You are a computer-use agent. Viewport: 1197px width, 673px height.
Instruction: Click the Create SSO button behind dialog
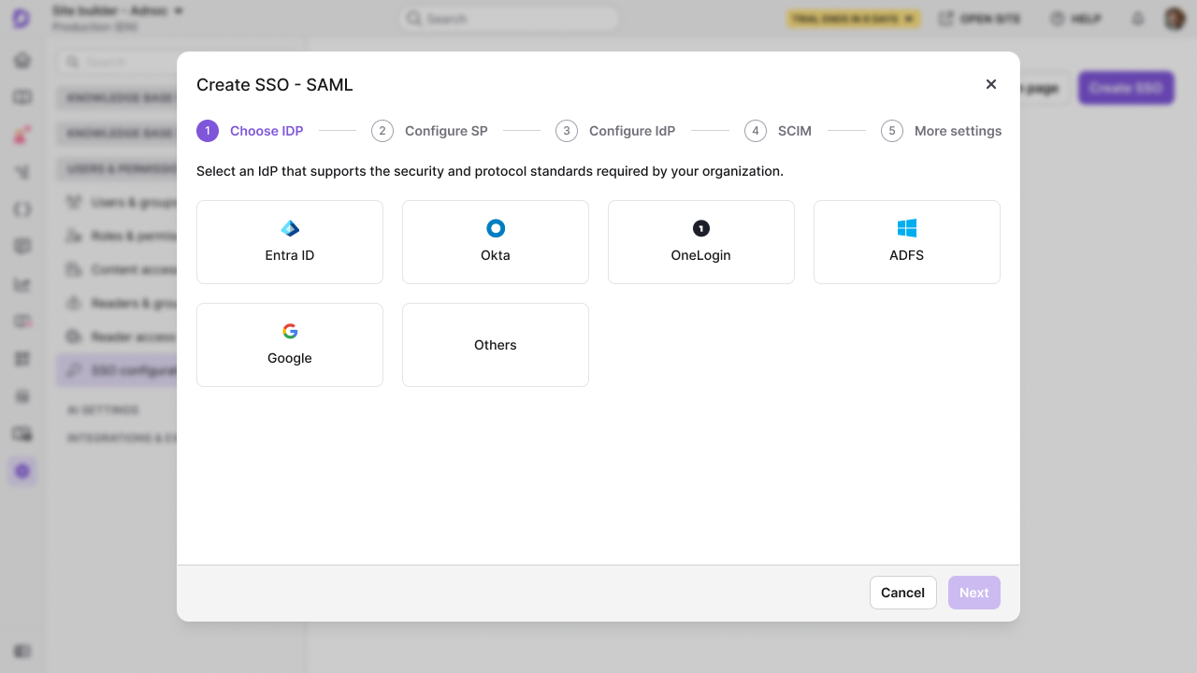[x=1126, y=88]
